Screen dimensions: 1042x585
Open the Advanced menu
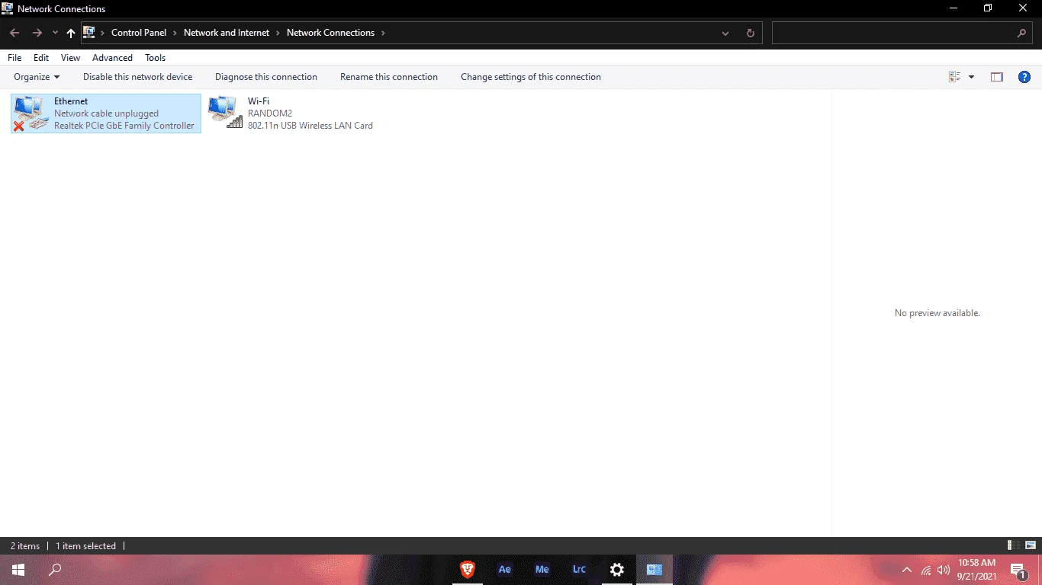(x=112, y=58)
